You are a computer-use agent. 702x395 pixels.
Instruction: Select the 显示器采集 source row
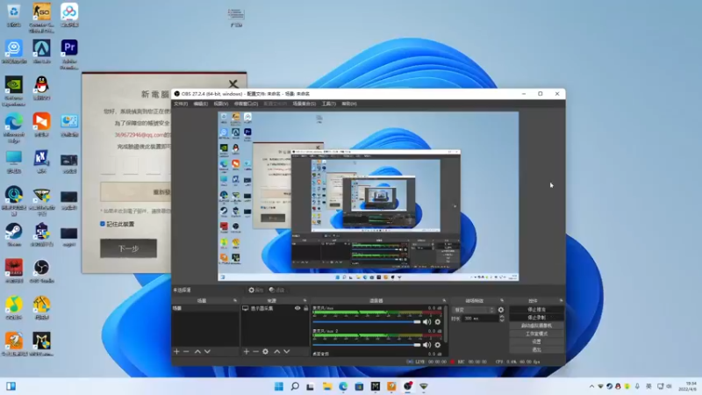(276, 308)
